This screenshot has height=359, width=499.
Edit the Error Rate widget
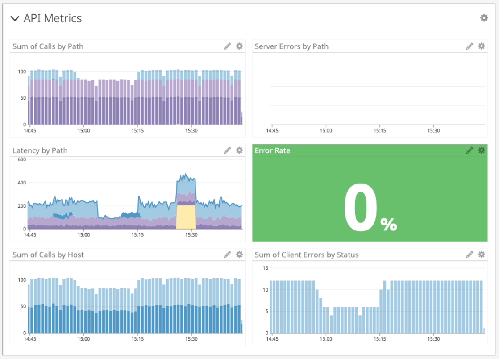tap(470, 150)
